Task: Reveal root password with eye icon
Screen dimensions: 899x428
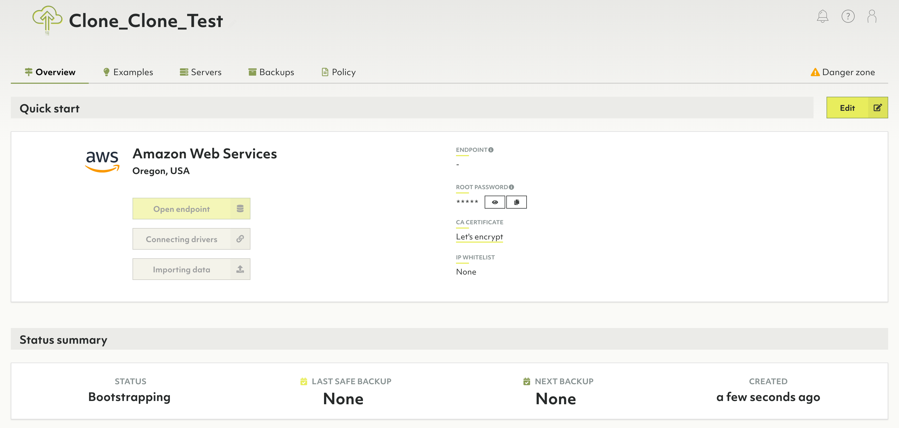Action: click(494, 202)
